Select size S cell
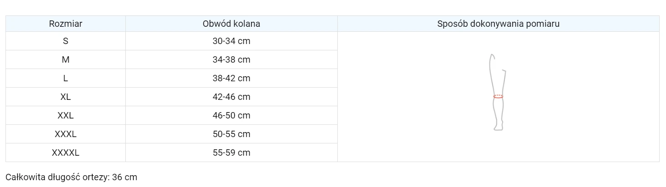 [x=66, y=41]
